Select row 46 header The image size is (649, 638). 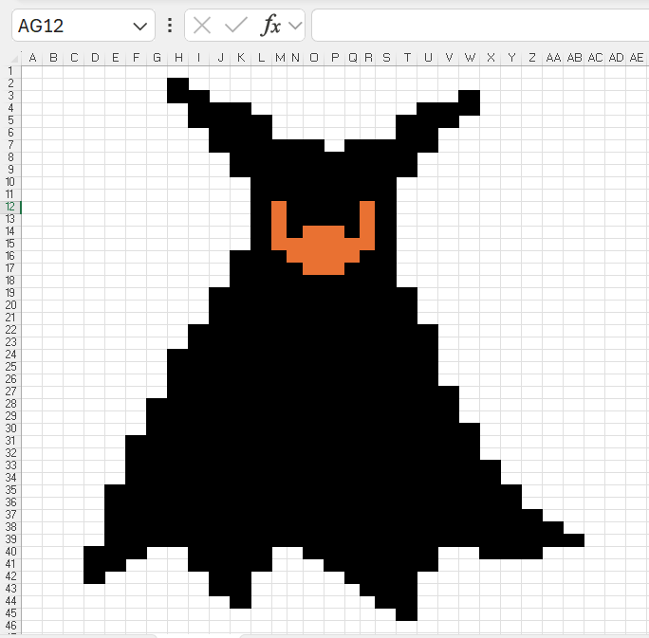click(10, 626)
